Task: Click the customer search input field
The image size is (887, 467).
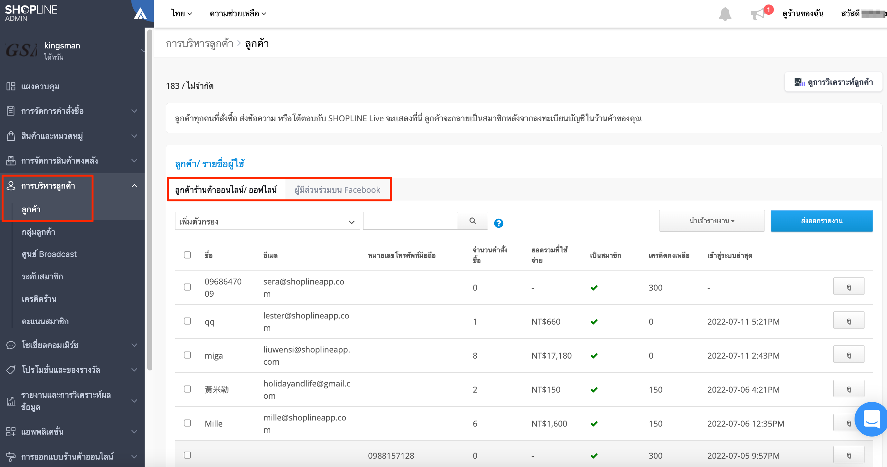Action: click(410, 221)
